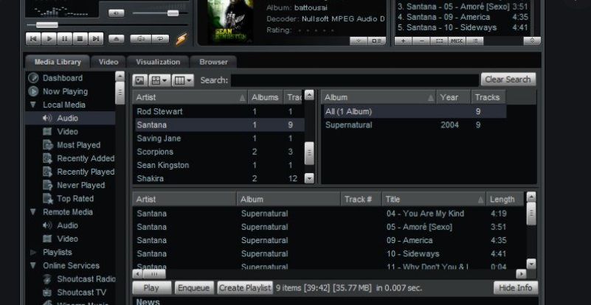Switch to the Visualization tab
The height and width of the screenshot is (305, 591).
point(158,62)
